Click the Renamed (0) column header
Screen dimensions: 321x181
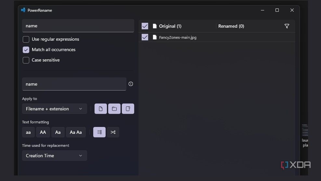click(231, 26)
